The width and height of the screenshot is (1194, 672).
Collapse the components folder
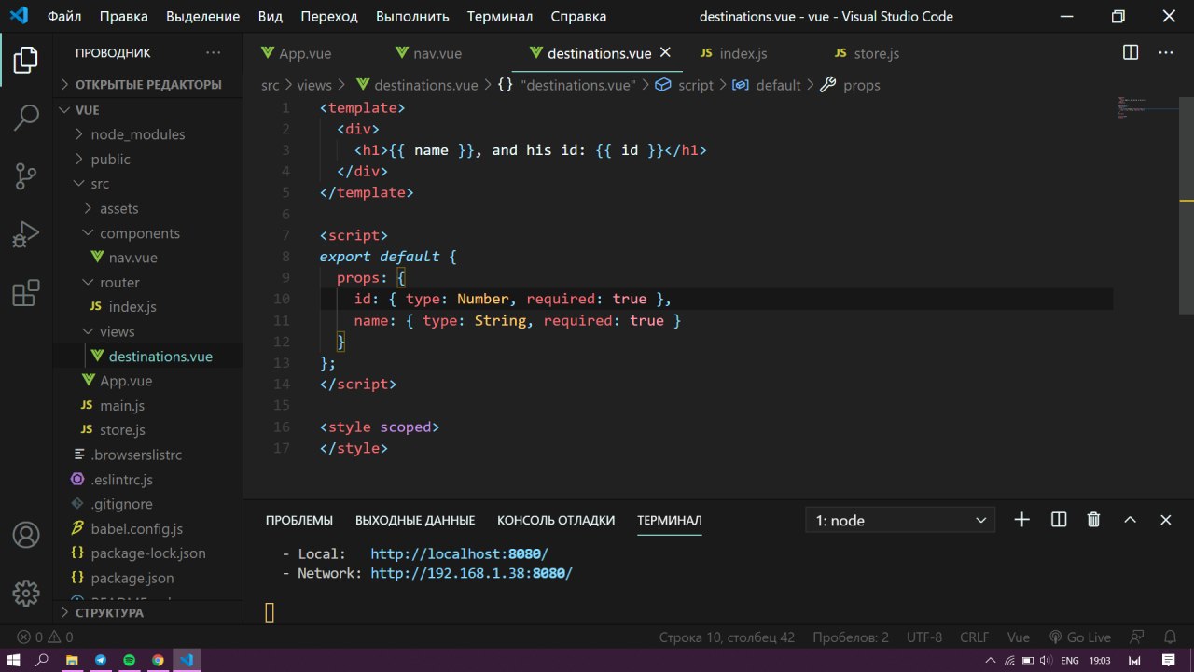(x=140, y=233)
